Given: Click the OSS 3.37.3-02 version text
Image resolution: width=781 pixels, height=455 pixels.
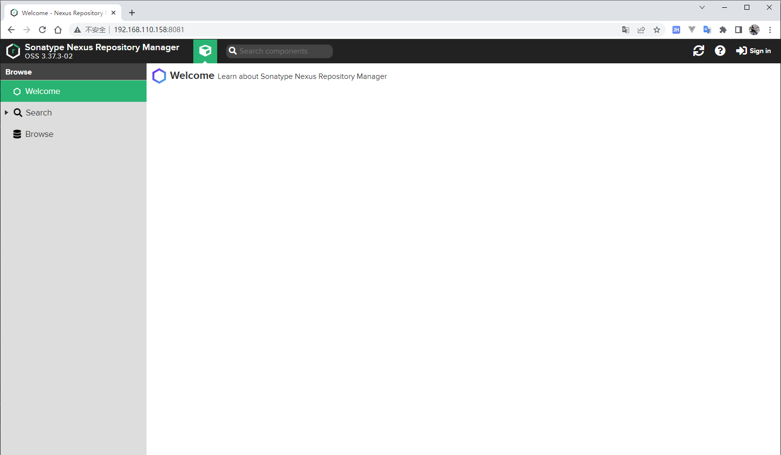Looking at the screenshot, I should (x=49, y=56).
